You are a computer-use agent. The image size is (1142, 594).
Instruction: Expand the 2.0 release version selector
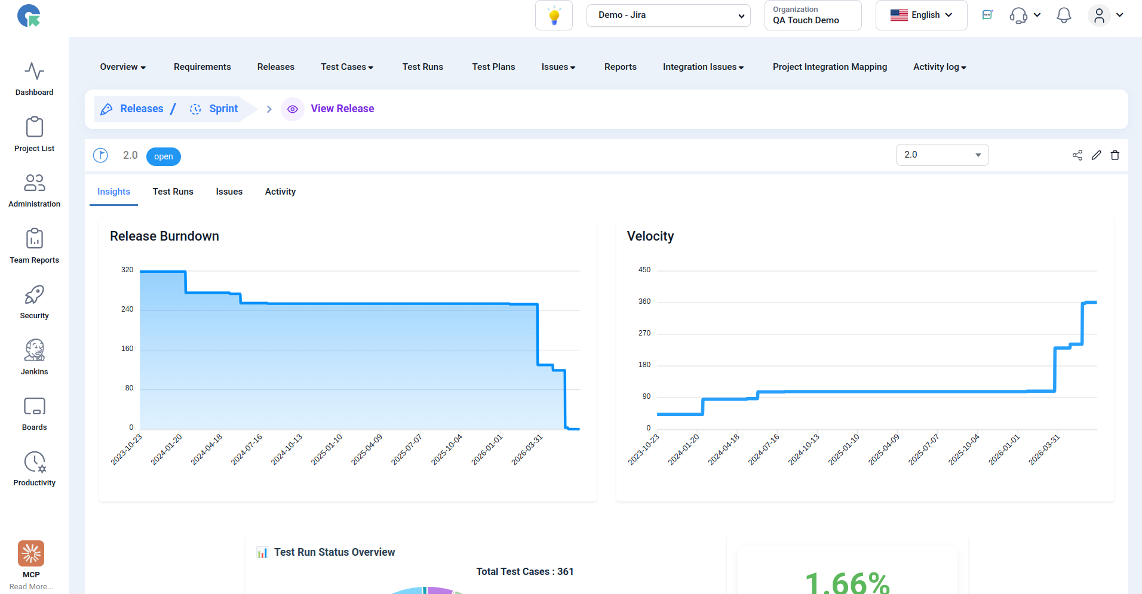click(x=942, y=155)
